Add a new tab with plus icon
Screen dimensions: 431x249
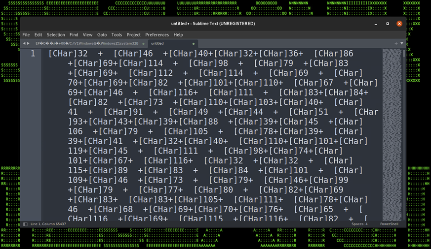tap(396, 43)
